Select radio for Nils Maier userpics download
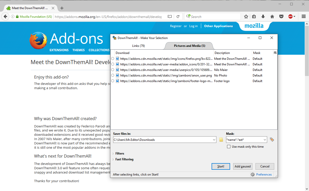 click(x=113, y=70)
